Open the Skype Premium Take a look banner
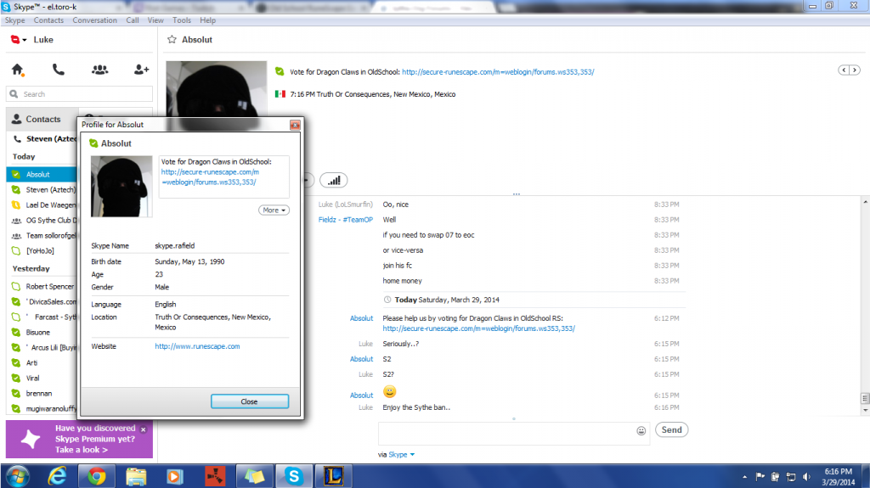The image size is (870, 488). pos(80,440)
